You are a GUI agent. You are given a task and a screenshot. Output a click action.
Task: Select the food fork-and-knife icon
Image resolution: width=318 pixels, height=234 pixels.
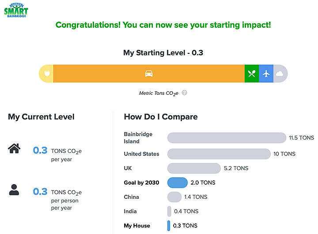[x=252, y=74]
